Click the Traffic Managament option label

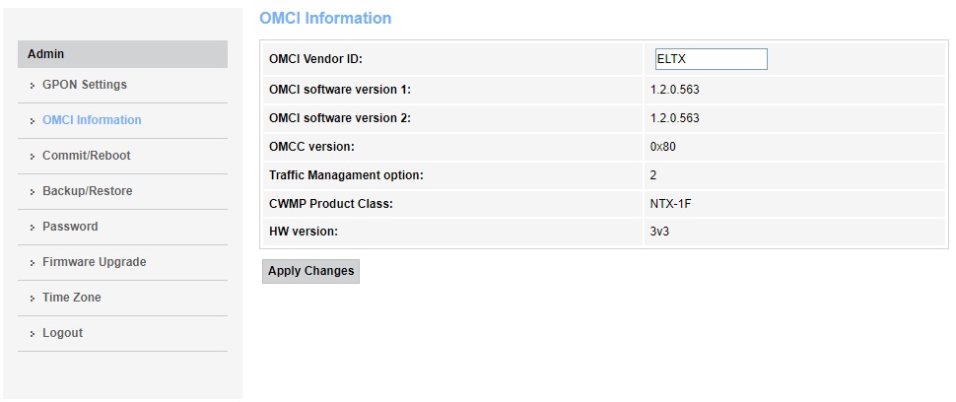pos(345,175)
